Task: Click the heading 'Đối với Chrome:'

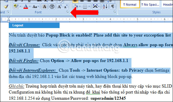Action: (x=24, y=45)
